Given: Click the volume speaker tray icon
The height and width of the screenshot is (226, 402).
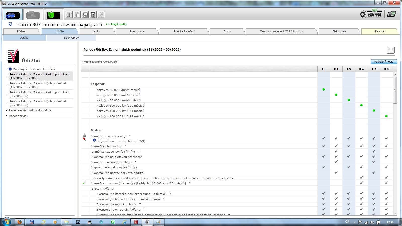Looking at the screenshot, I should pyautogui.click(x=372, y=222).
